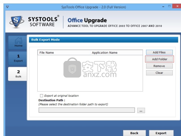Click the Add Folder button
181x136 pixels.
tap(159, 59)
